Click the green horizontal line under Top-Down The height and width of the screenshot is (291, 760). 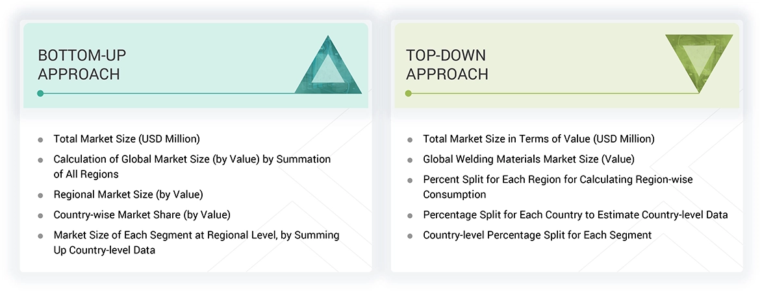(x=552, y=93)
